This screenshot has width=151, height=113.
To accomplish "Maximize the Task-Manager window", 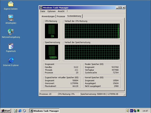I will (120, 8).
